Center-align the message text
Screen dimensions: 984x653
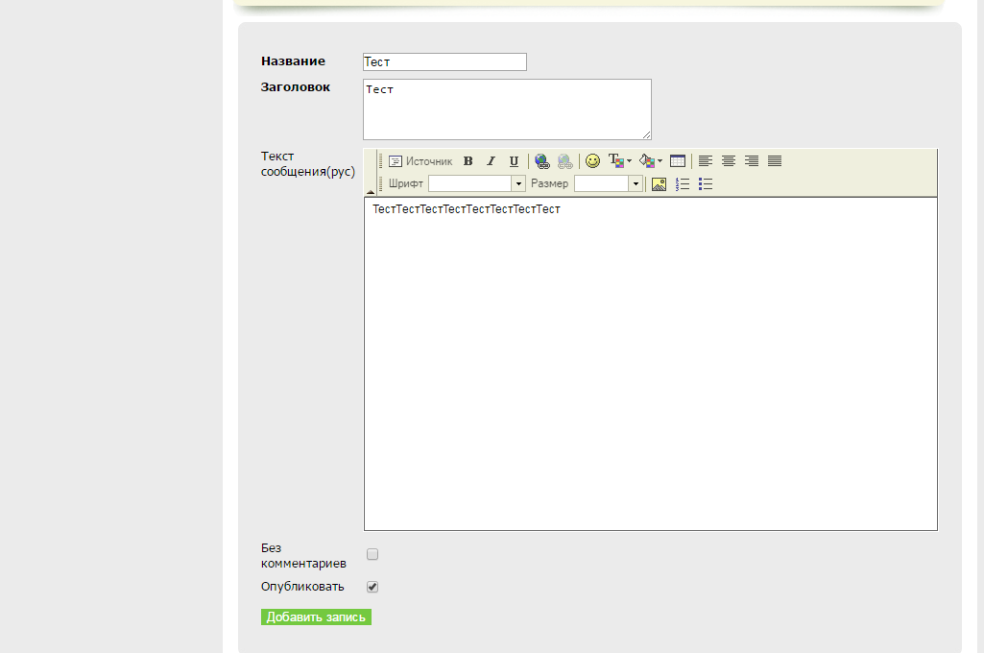pos(729,161)
